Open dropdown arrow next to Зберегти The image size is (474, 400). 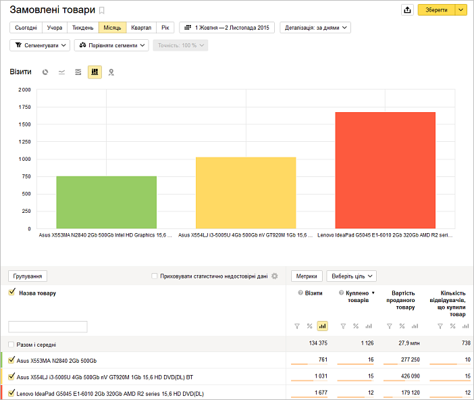click(460, 10)
